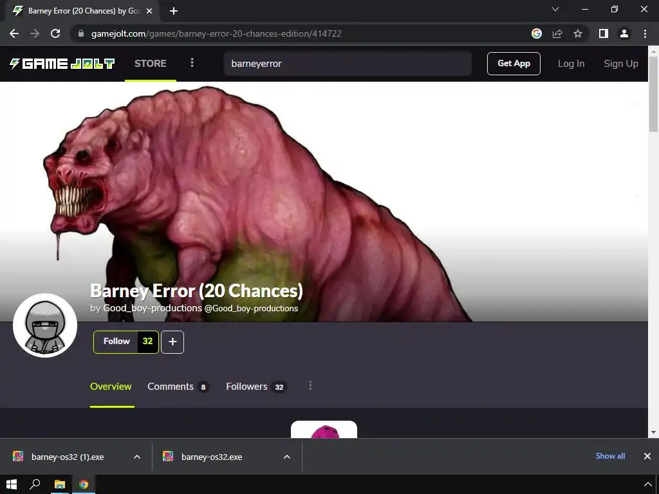This screenshot has width=659, height=494.
Task: Go back using browser back arrow
Action: 14,33
